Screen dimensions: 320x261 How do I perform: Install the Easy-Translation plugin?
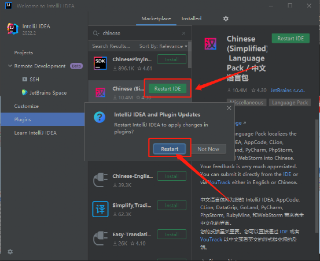[x=172, y=234]
